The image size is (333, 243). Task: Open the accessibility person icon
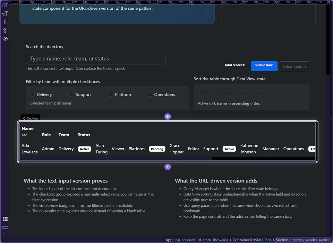(x=5, y=30)
